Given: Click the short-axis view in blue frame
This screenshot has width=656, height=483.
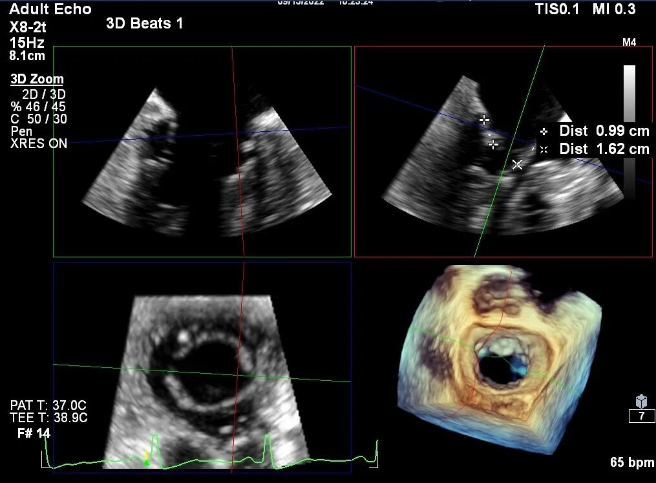Looking at the screenshot, I should [x=202, y=367].
